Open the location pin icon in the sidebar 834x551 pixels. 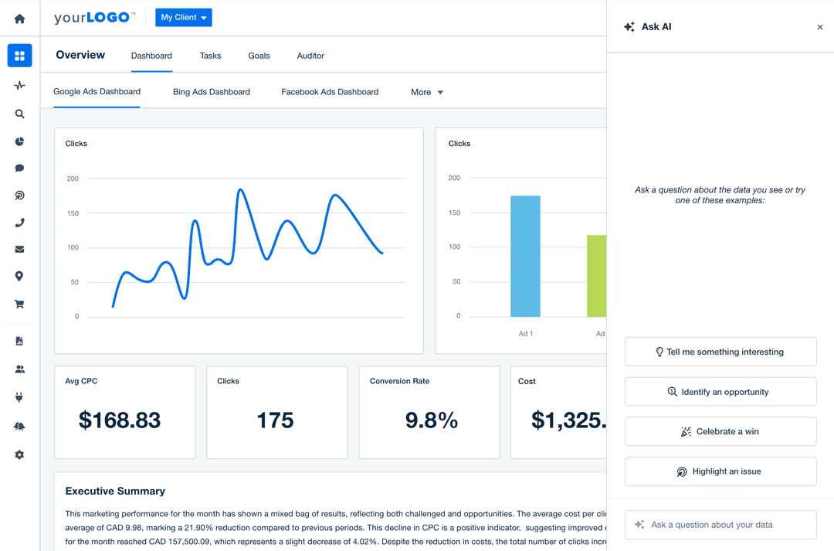click(19, 277)
